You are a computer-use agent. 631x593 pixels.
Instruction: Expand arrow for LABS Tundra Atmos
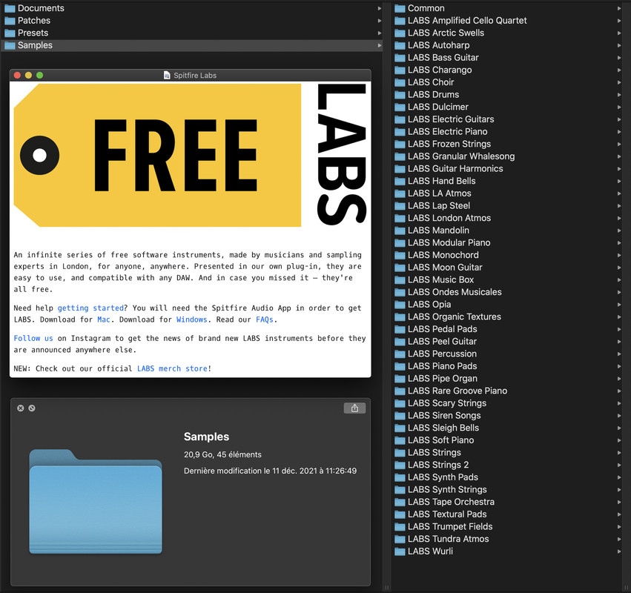[619, 539]
